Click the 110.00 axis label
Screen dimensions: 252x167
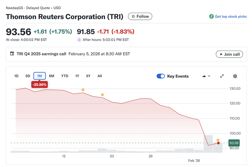(x=235, y=118)
